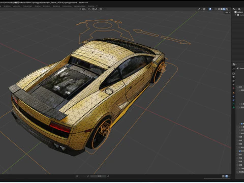Select the double-arrow orange rig control
This screenshot has width=244, height=183.
[162, 37]
